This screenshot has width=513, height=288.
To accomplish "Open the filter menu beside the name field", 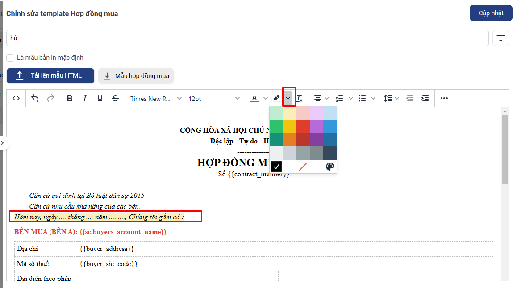I will point(500,38).
